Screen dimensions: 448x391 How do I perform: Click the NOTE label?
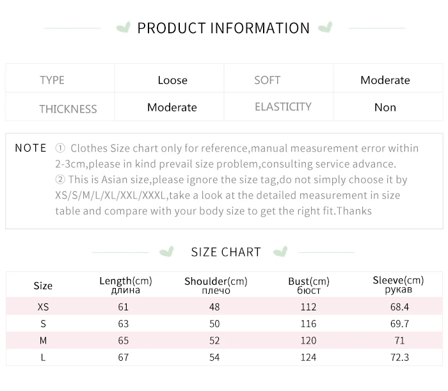pos(31,148)
